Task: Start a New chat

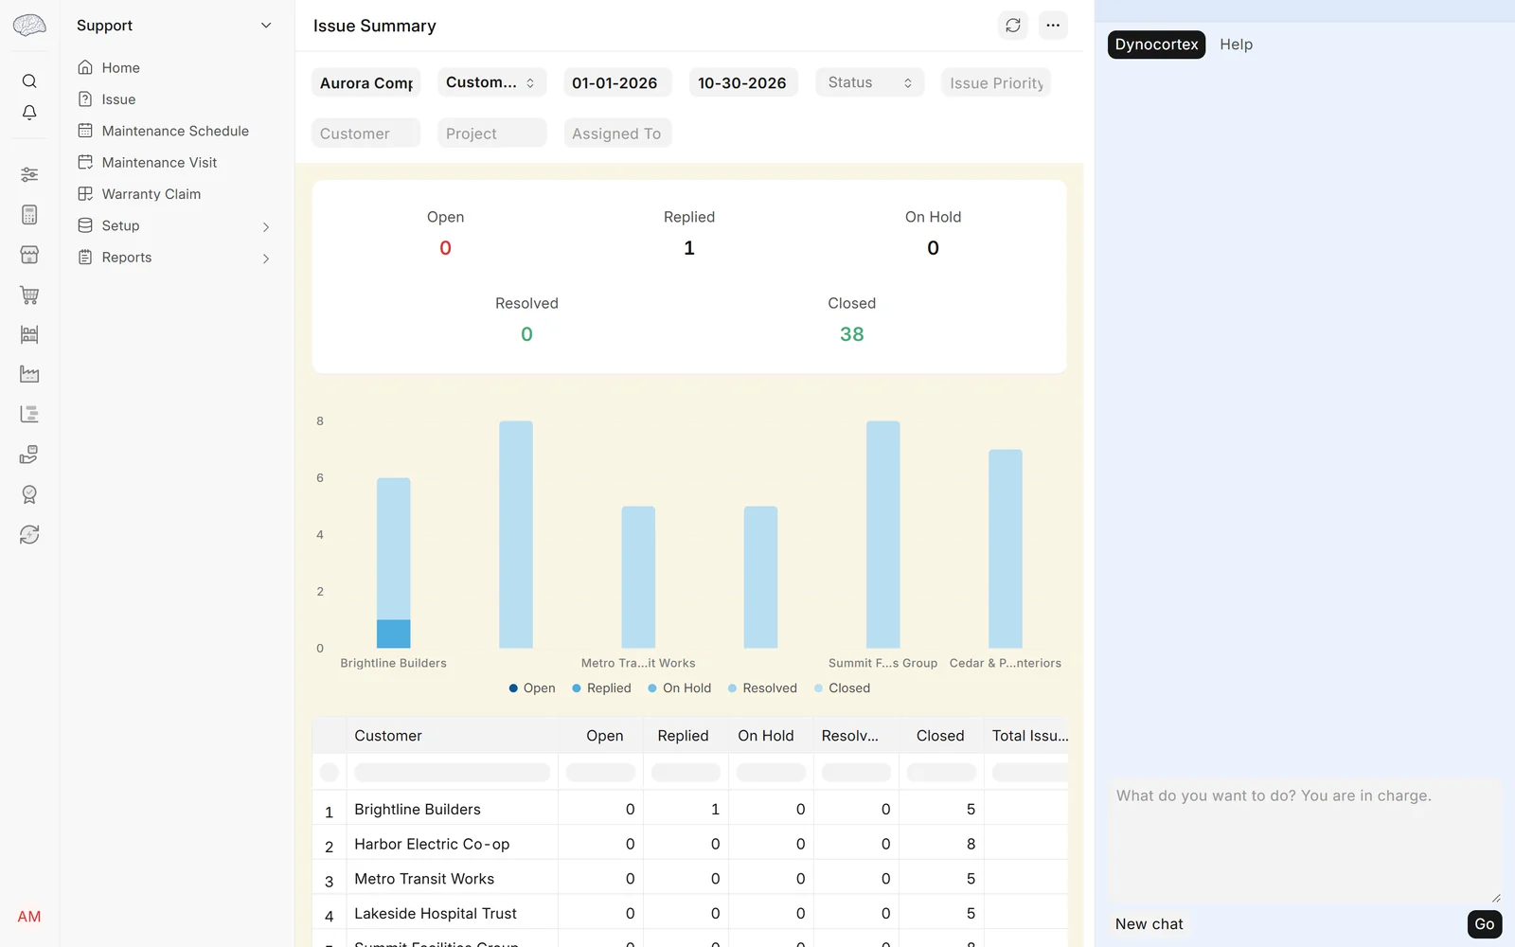Action: point(1149,924)
